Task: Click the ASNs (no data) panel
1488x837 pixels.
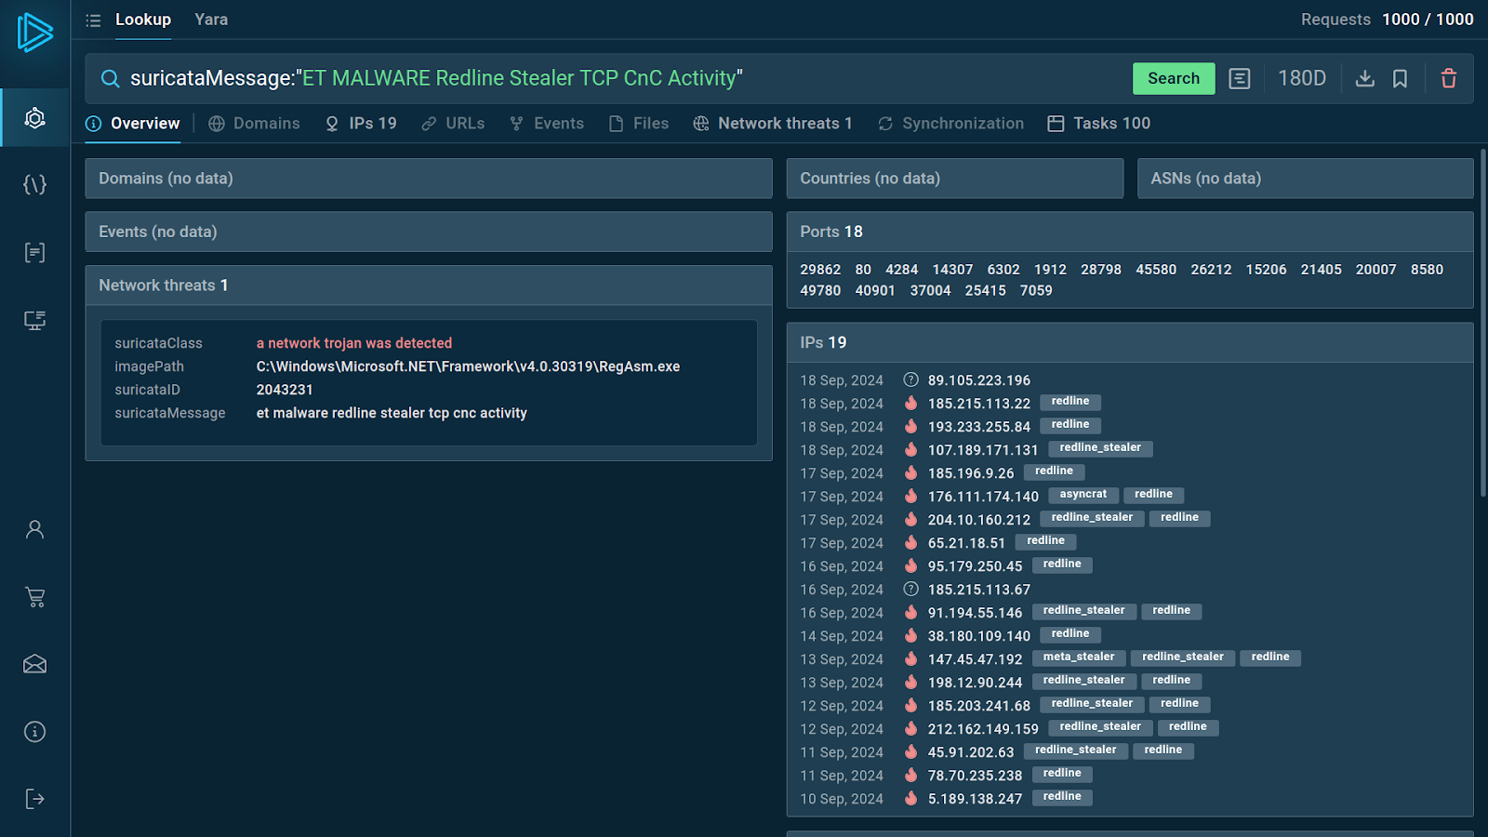Action: 1305,179
